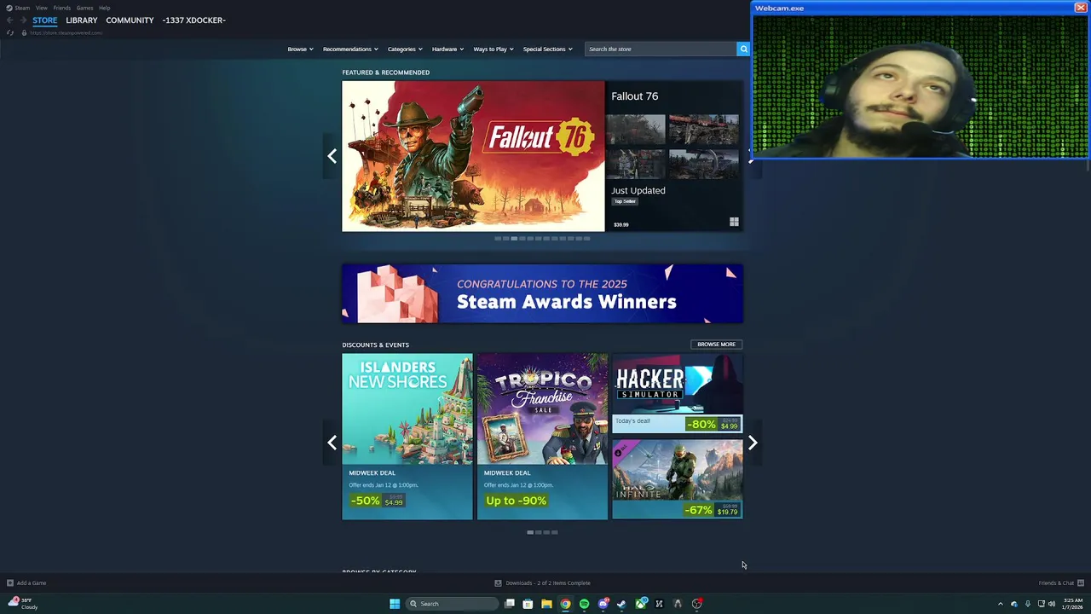Open Hacker Simulator today's deal
The width and height of the screenshot is (1091, 614).
(678, 394)
